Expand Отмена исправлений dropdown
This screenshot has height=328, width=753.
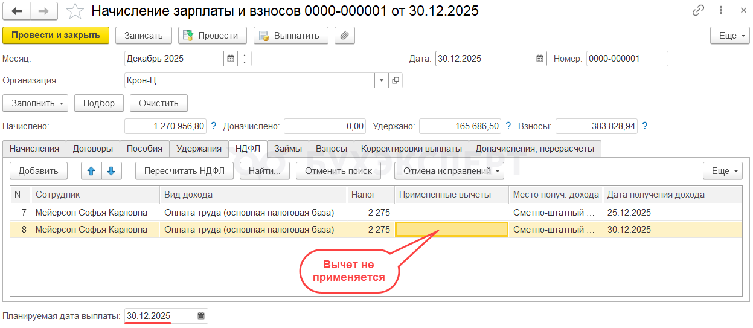click(x=449, y=171)
